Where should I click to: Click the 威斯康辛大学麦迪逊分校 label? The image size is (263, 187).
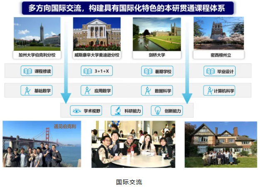[97, 55]
